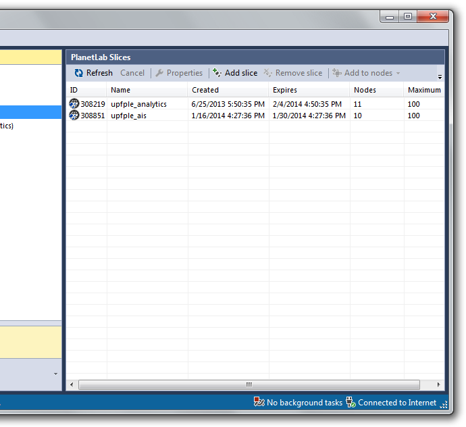This screenshot has width=466, height=427.
Task: Select the highlighted blue item in left panel
Action: click(30, 112)
